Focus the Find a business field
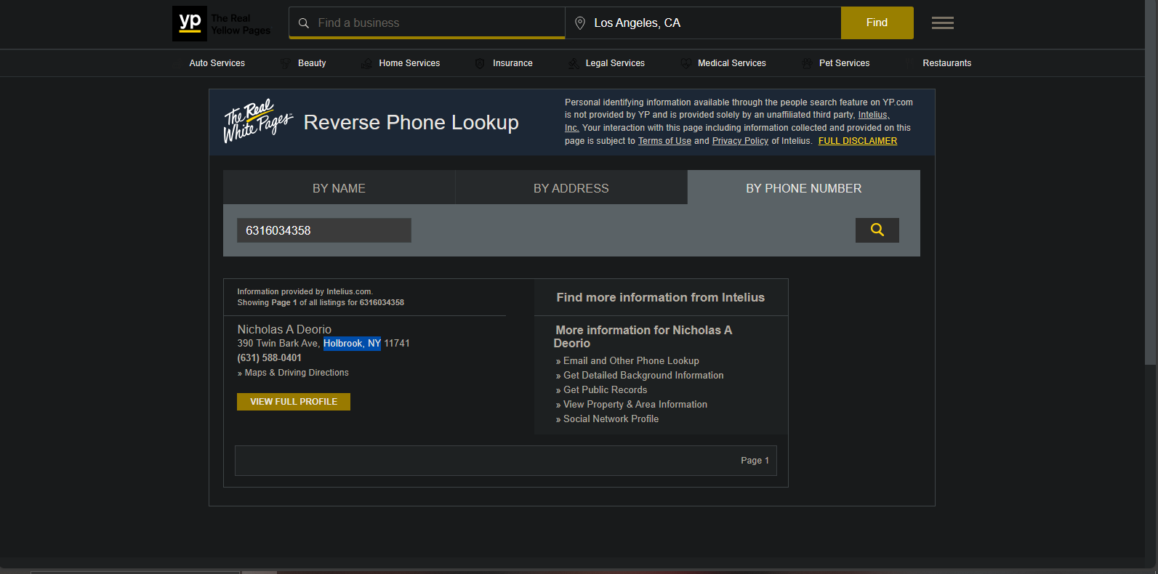1158x574 pixels. click(427, 23)
